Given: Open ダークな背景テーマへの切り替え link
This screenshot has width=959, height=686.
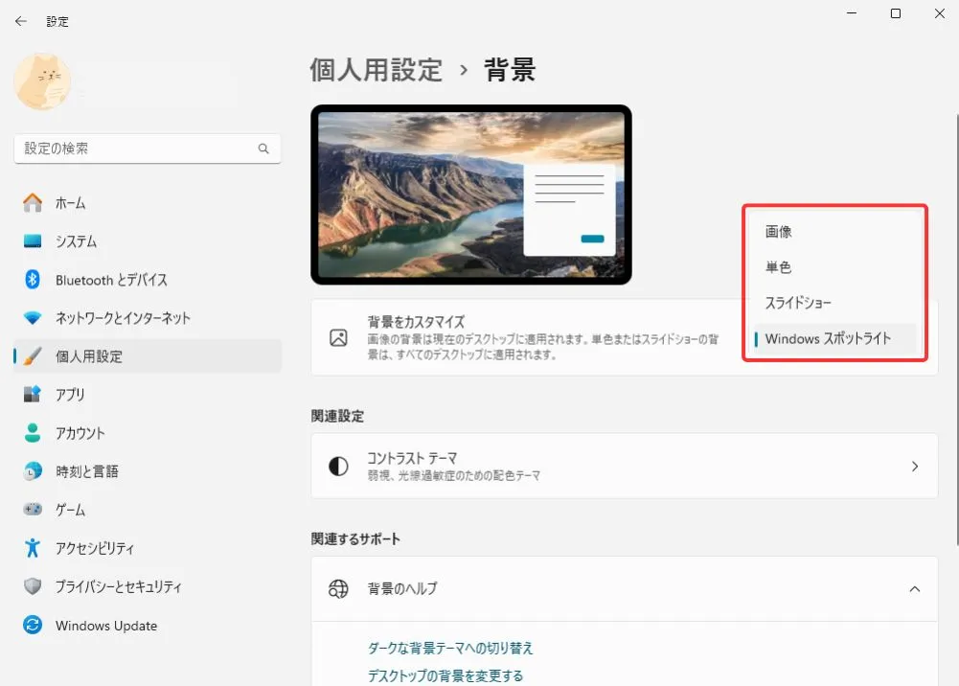Looking at the screenshot, I should click(x=450, y=648).
